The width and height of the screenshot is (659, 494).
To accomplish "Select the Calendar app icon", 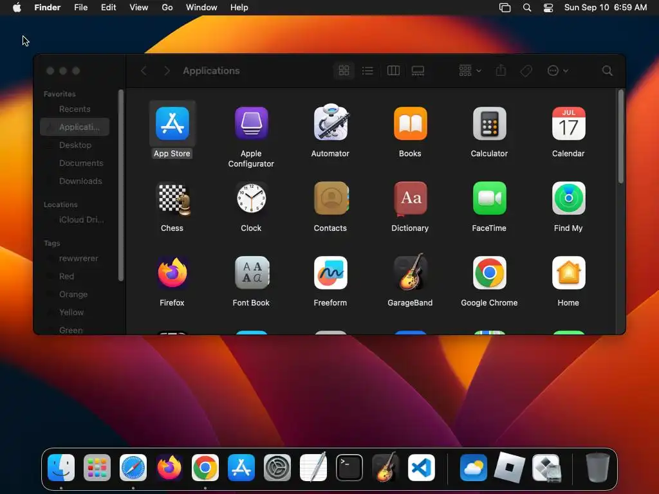I will tap(568, 123).
